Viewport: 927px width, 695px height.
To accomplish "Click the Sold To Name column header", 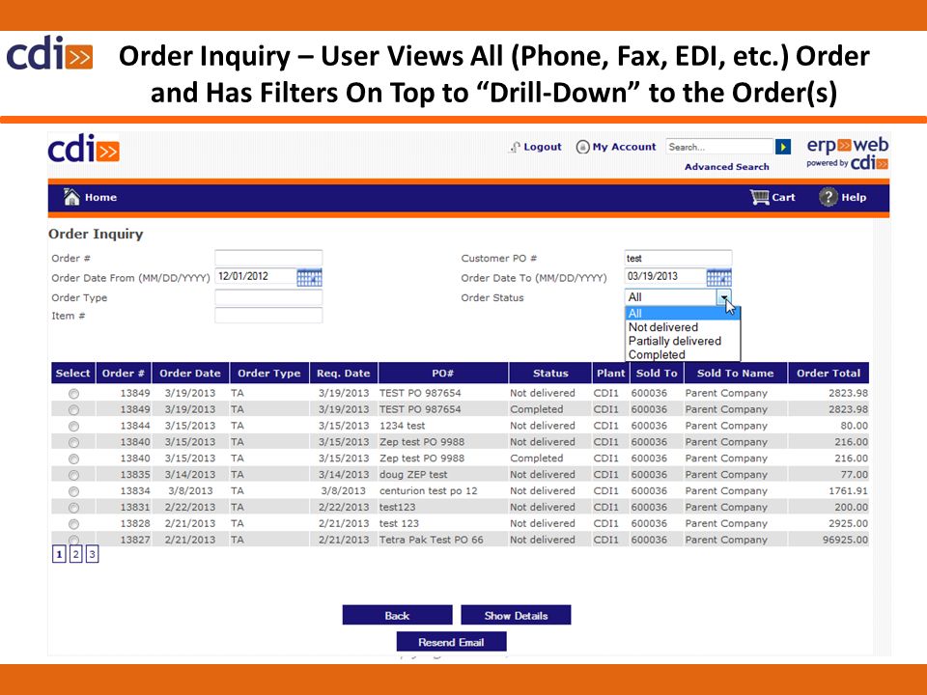I will [x=736, y=373].
